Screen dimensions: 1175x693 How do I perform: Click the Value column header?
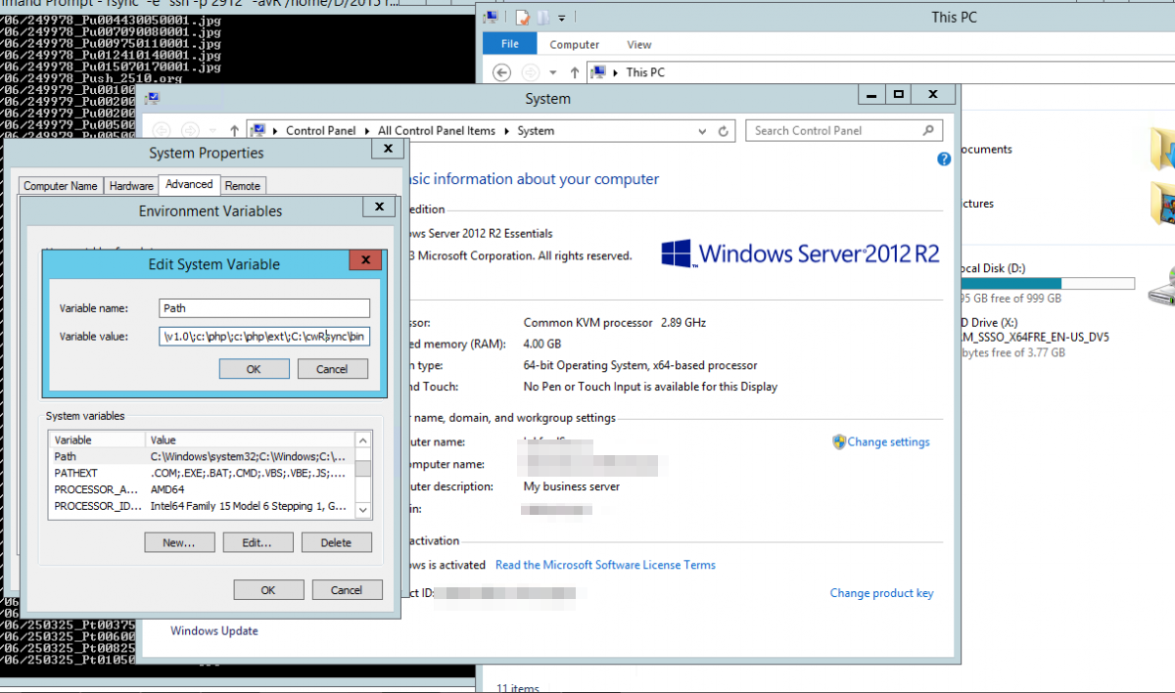pos(251,440)
